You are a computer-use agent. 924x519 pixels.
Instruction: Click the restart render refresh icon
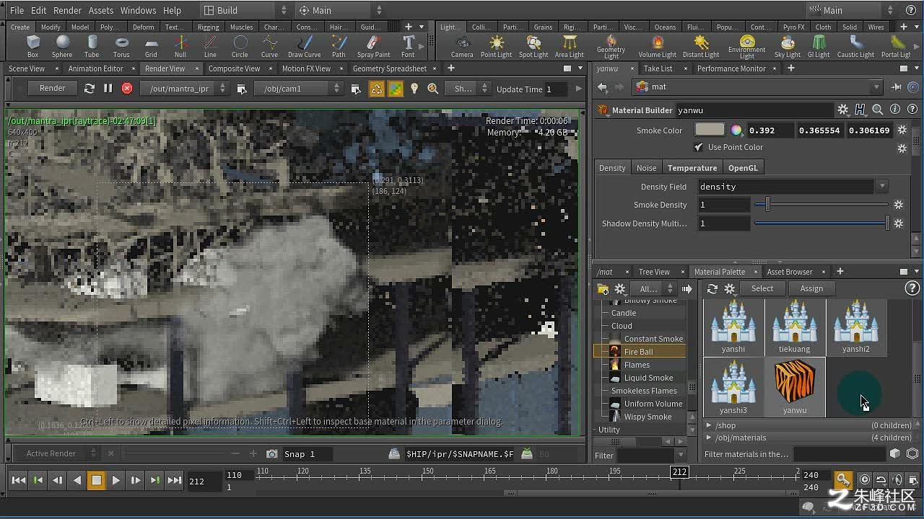pyautogui.click(x=89, y=89)
